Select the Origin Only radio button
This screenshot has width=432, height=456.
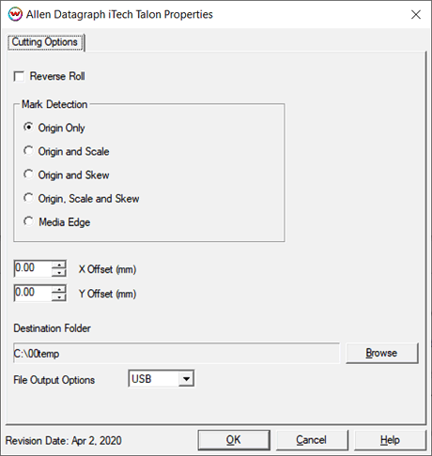pyautogui.click(x=28, y=128)
